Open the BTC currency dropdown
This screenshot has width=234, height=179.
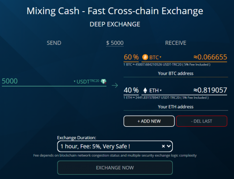(x=155, y=57)
